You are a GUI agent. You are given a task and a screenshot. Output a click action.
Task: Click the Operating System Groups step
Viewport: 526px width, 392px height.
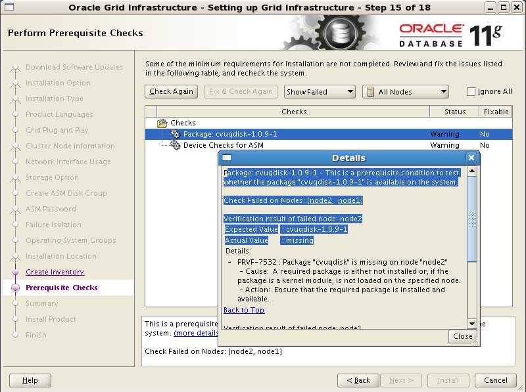[71, 240]
